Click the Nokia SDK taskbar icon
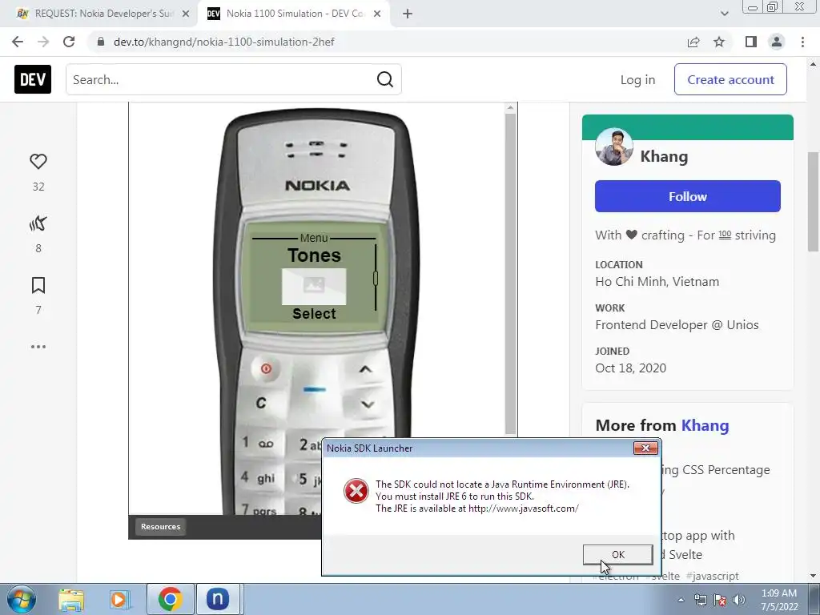This screenshot has width=820, height=615. click(218, 599)
